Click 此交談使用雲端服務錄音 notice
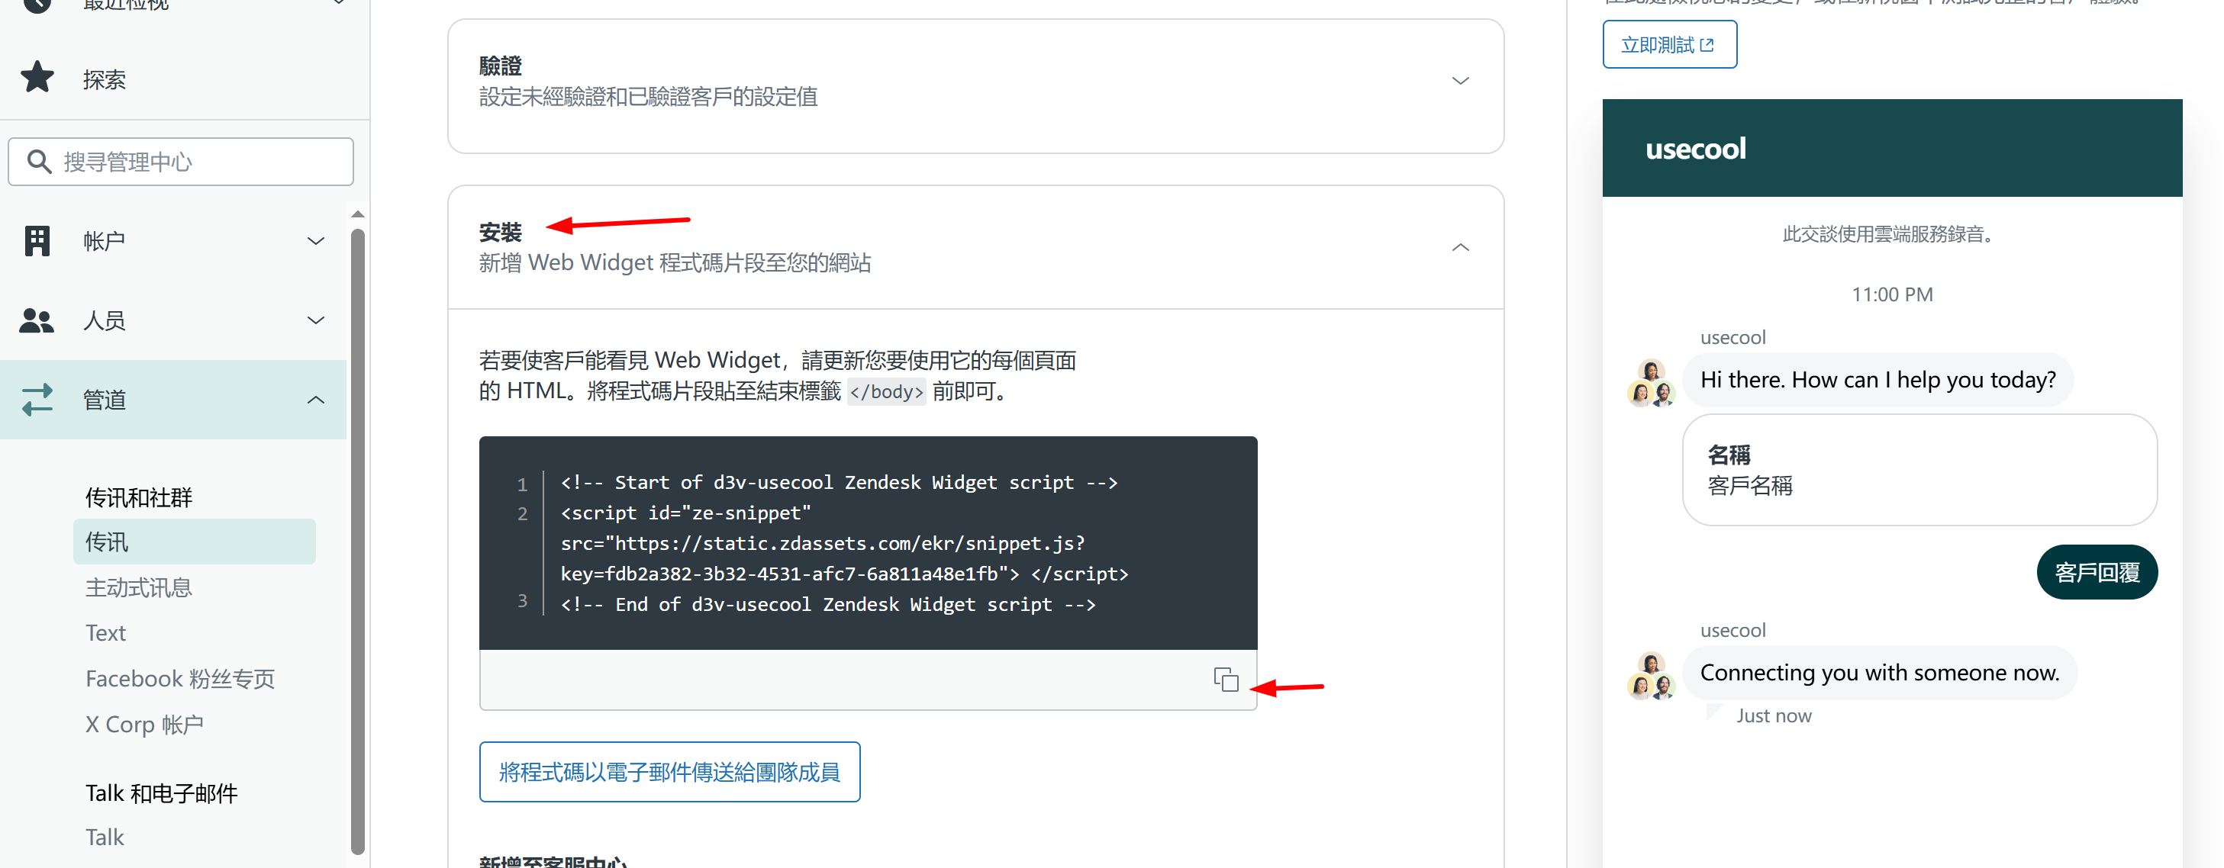 pyautogui.click(x=1890, y=234)
